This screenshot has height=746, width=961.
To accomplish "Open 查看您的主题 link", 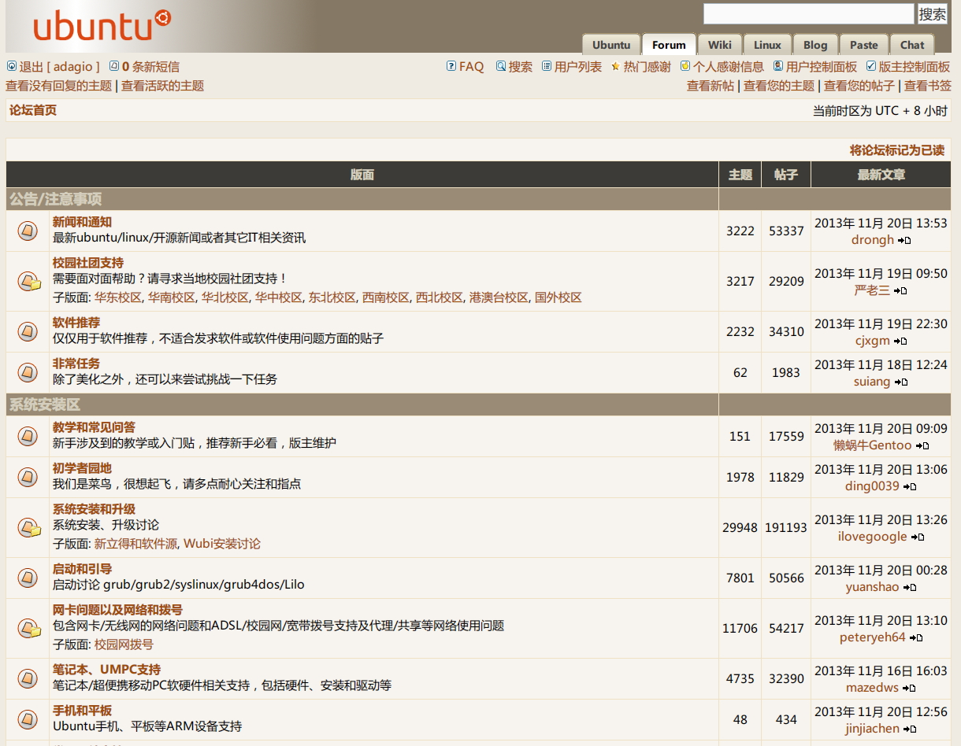I will click(x=779, y=86).
